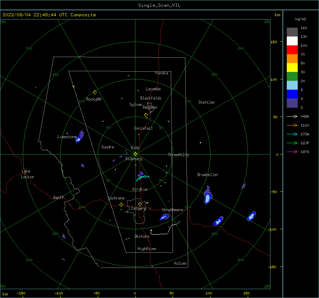Click the Okotoks town label

coord(142,236)
